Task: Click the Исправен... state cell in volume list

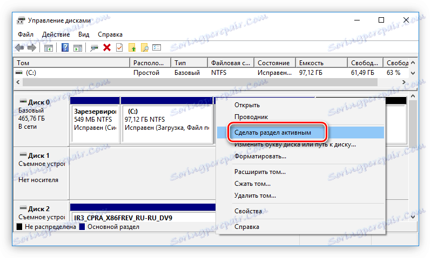Action: [x=274, y=73]
